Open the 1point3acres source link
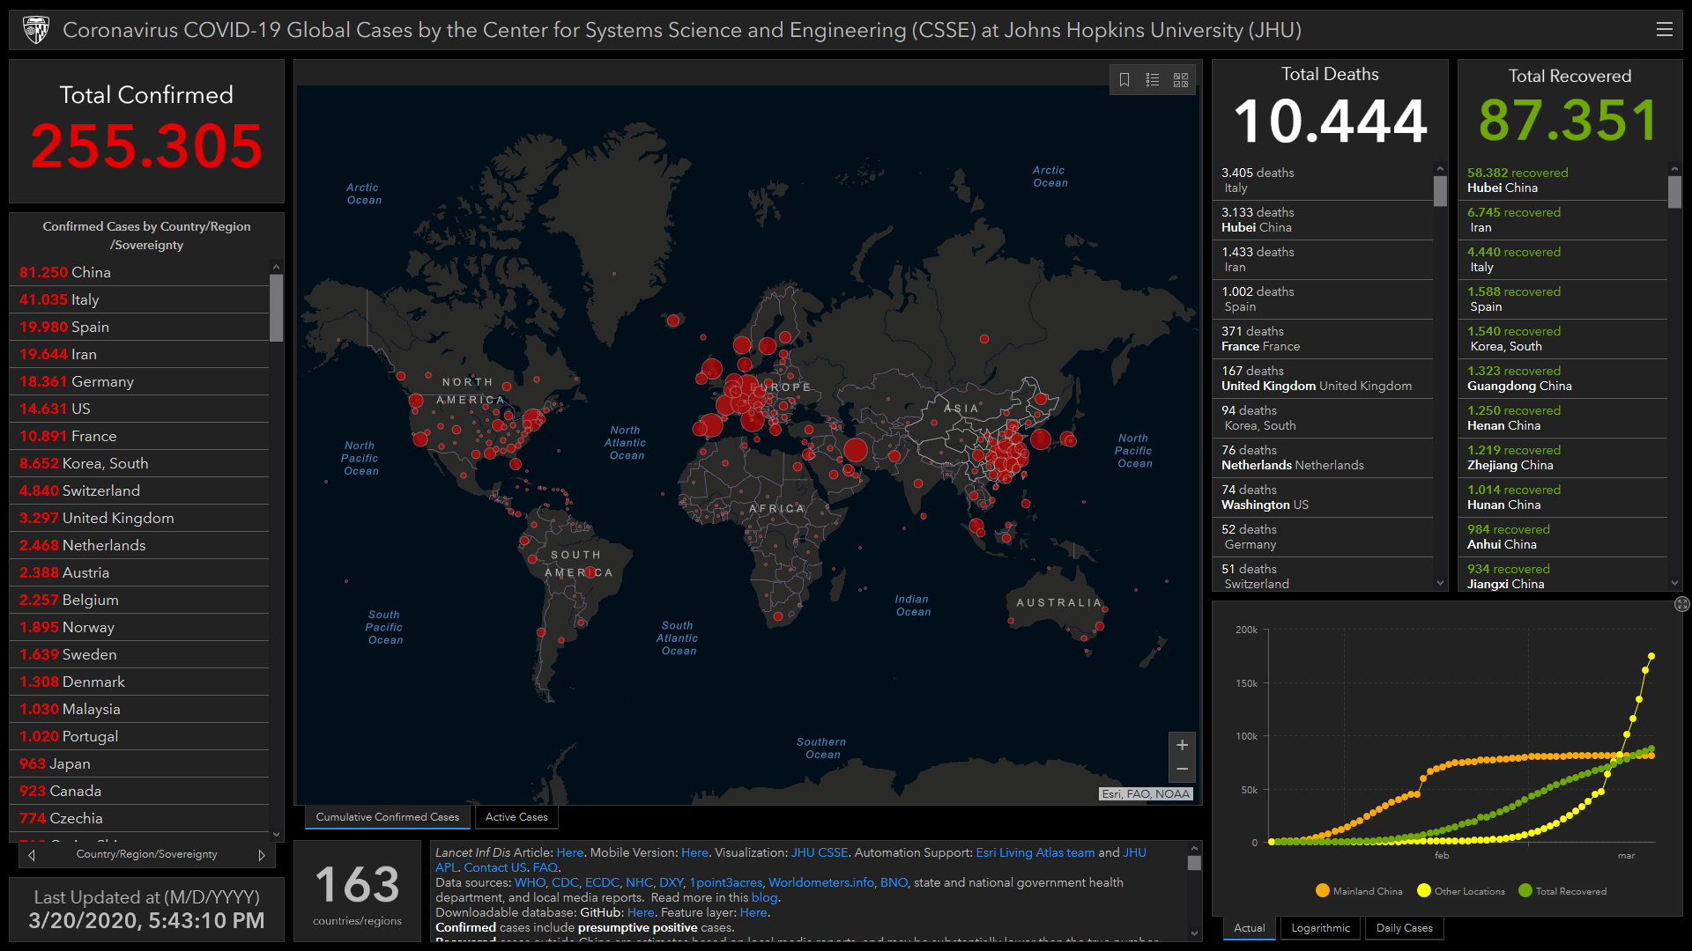The image size is (1692, 951). (725, 882)
